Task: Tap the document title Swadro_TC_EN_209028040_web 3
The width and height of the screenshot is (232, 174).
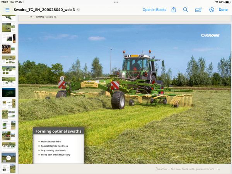Action: coord(44,10)
